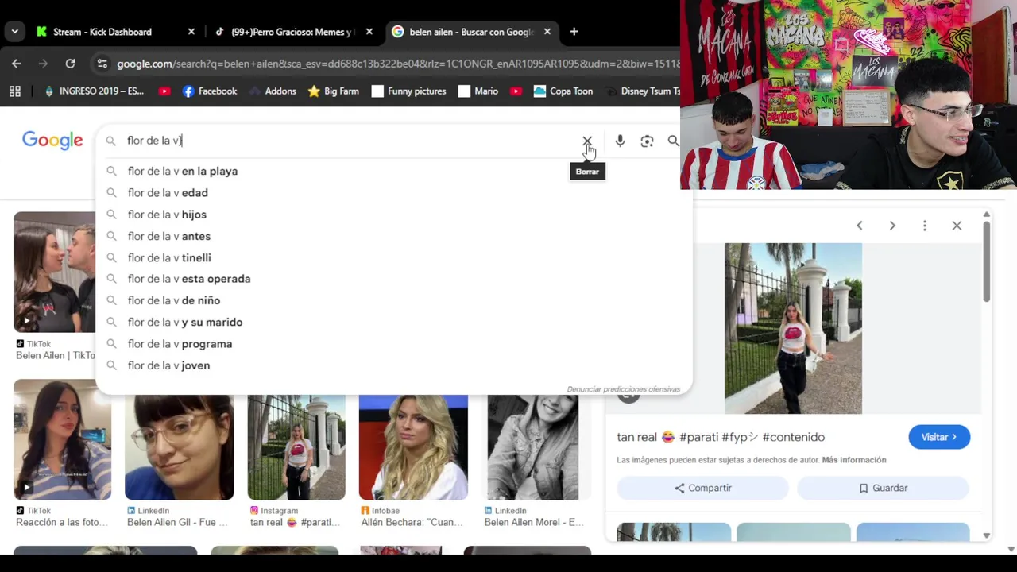Open the Mario bookmark
The width and height of the screenshot is (1017, 572).
pos(478,91)
